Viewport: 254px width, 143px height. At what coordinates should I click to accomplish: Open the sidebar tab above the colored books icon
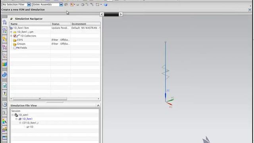click(x=4, y=56)
